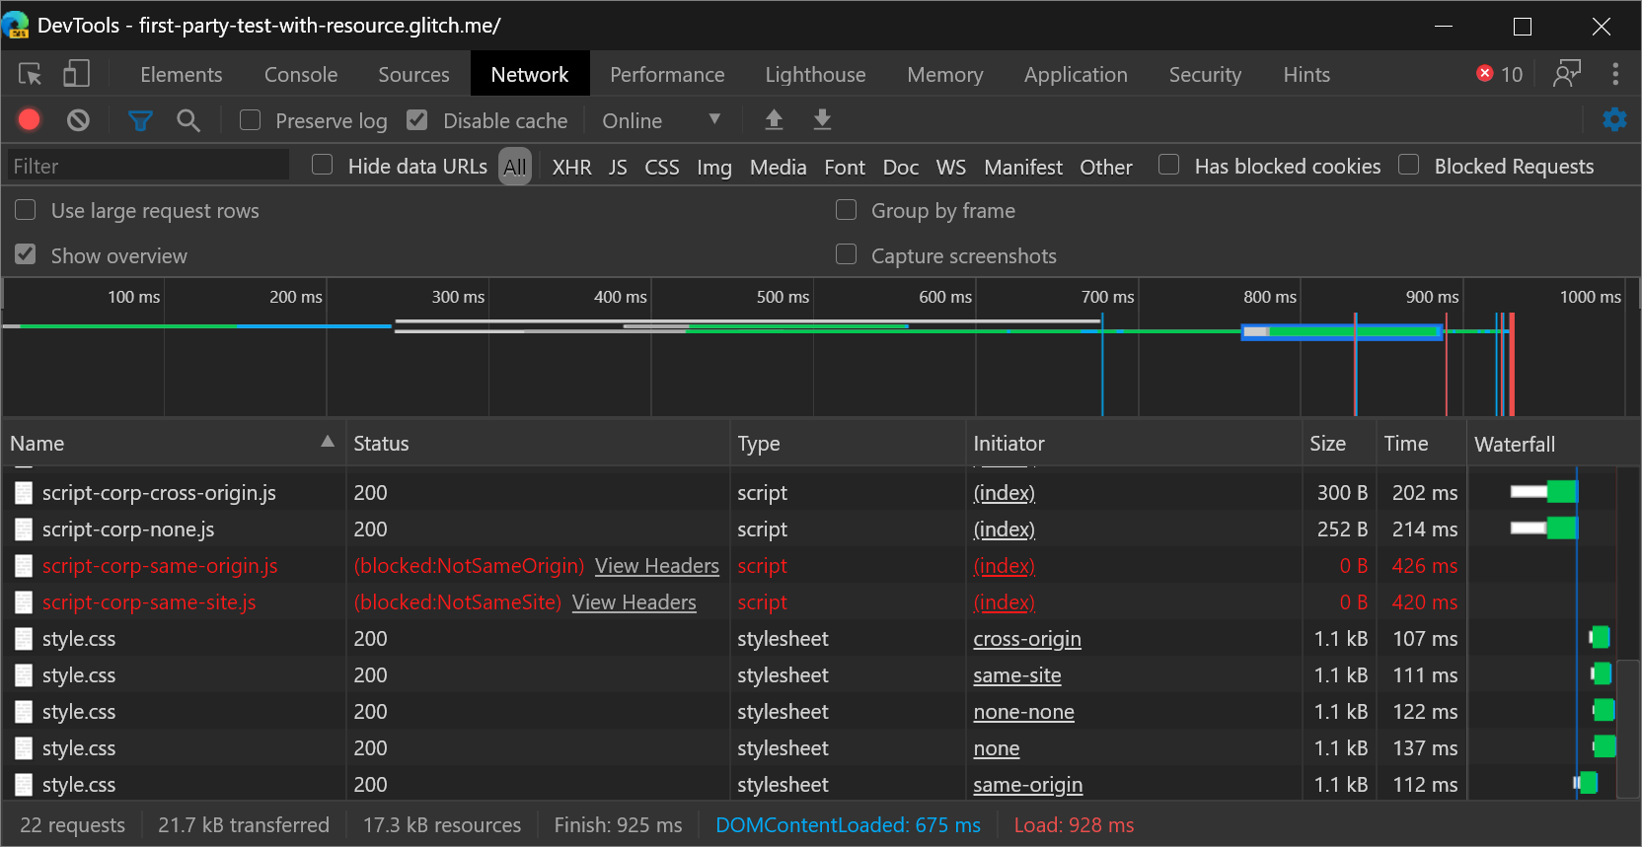Enable the Preserve log checkbox
The width and height of the screenshot is (1642, 847).
click(x=251, y=120)
